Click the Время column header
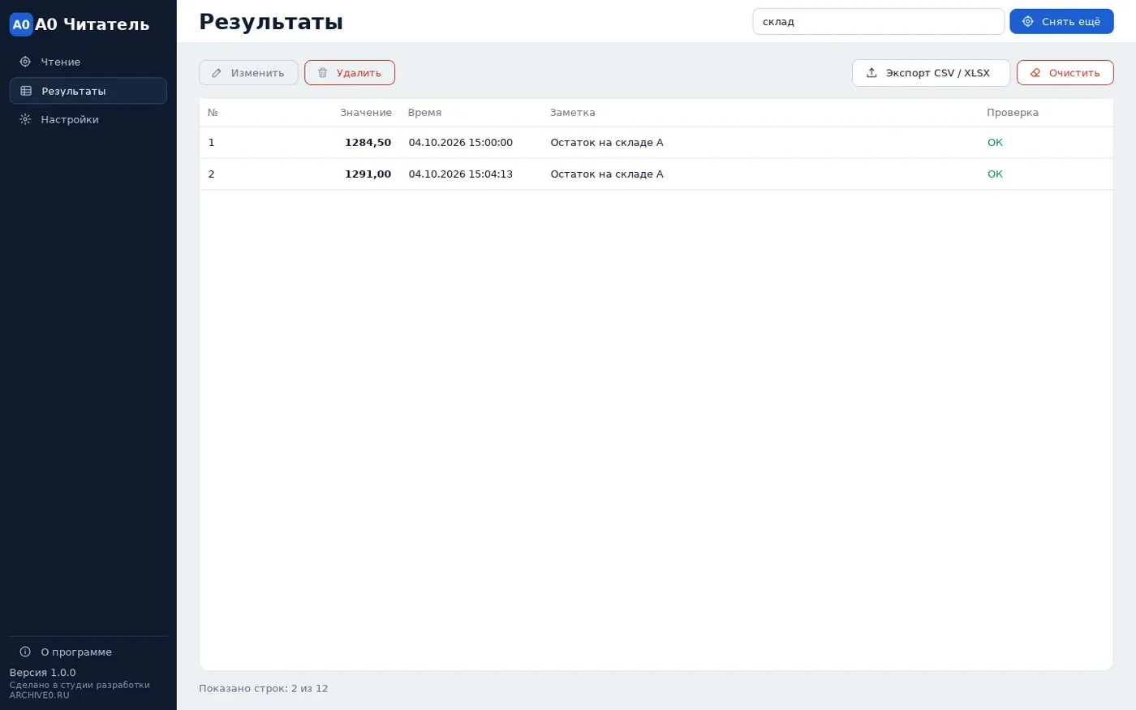Image resolution: width=1136 pixels, height=710 pixels. tap(424, 113)
